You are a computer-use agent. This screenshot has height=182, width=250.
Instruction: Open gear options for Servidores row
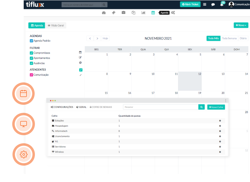click(x=220, y=147)
